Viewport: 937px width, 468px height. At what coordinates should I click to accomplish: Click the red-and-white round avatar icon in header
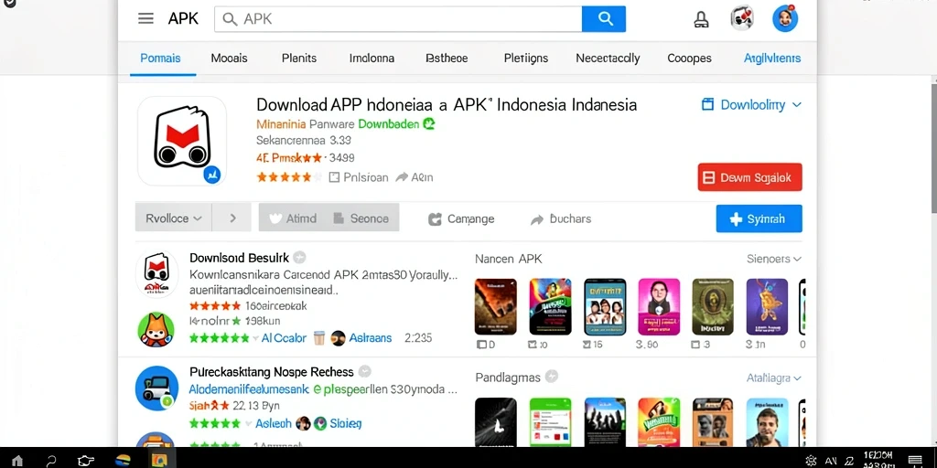pos(742,18)
